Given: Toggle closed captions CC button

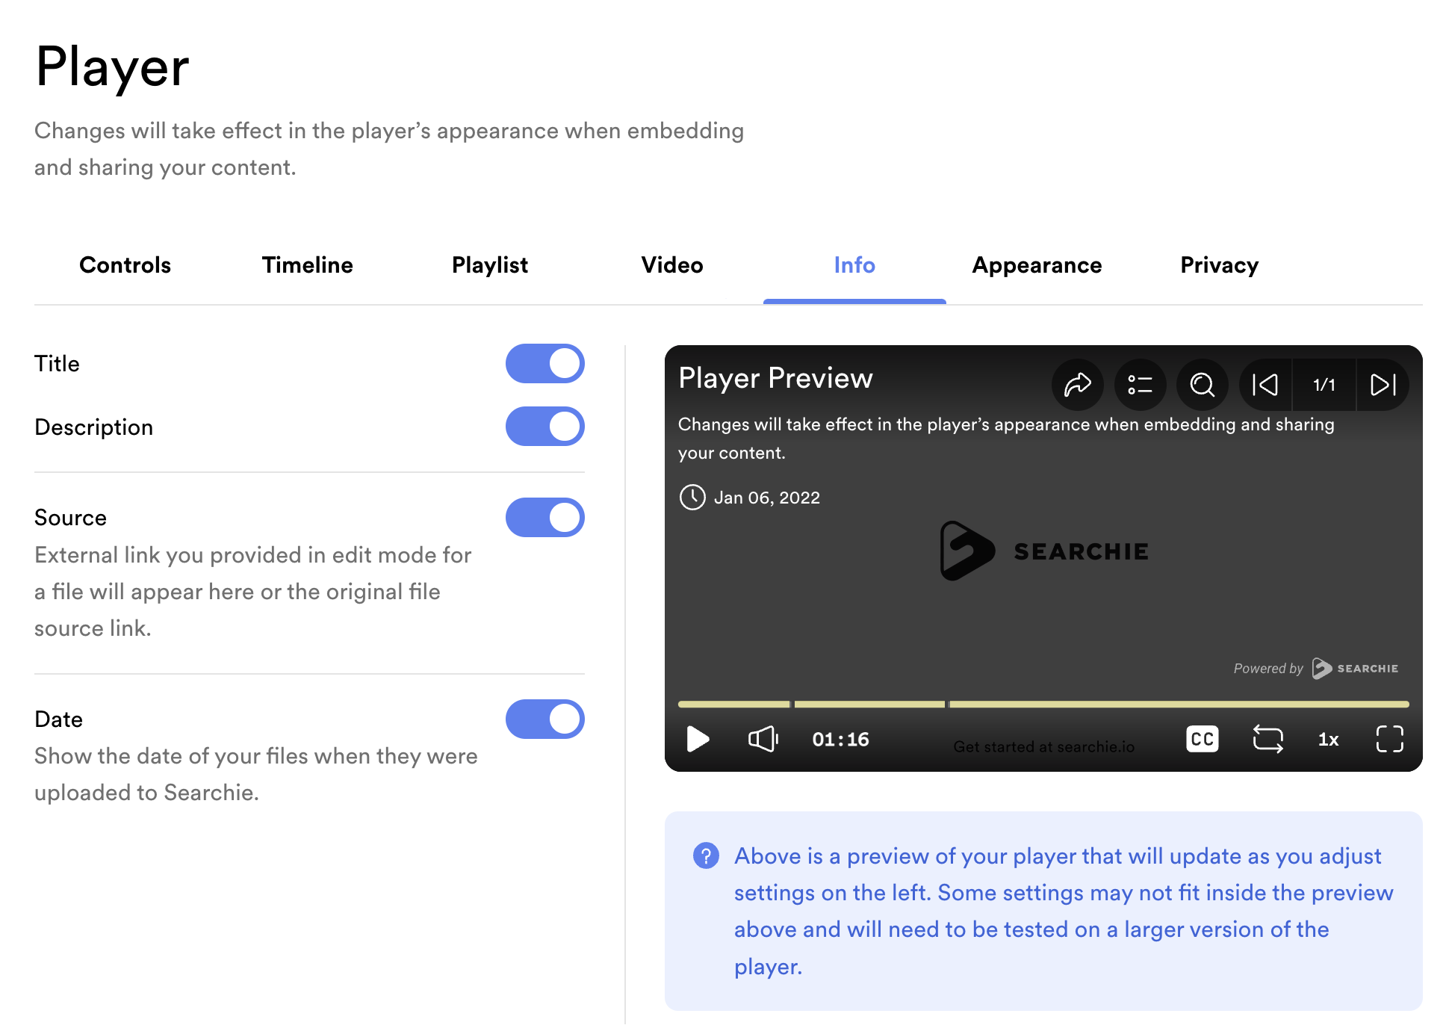Looking at the screenshot, I should (x=1202, y=739).
